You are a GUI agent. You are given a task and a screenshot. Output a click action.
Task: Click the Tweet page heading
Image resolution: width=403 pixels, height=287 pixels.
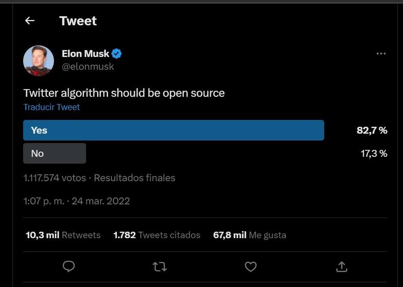pyautogui.click(x=78, y=21)
